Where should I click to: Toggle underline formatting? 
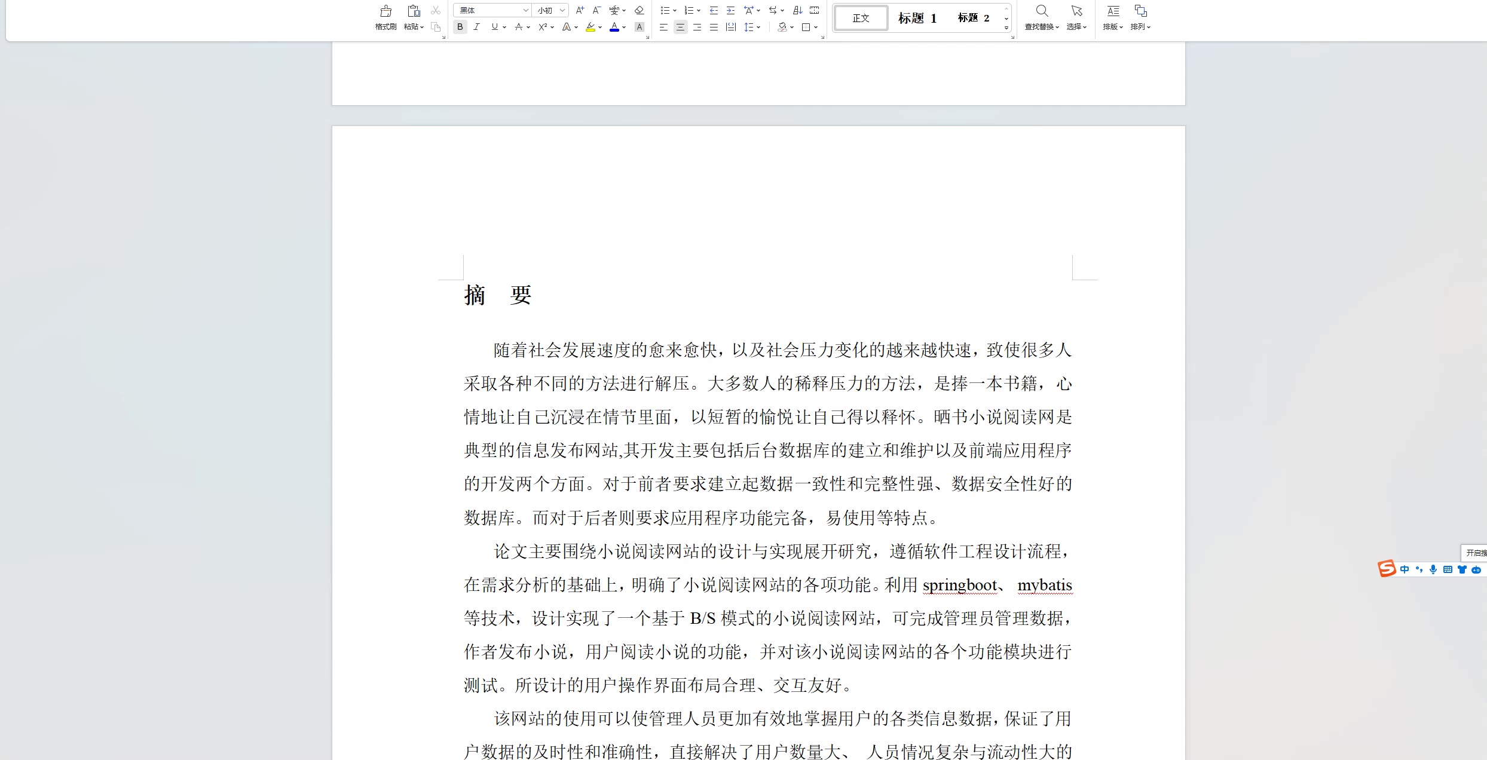coord(494,27)
